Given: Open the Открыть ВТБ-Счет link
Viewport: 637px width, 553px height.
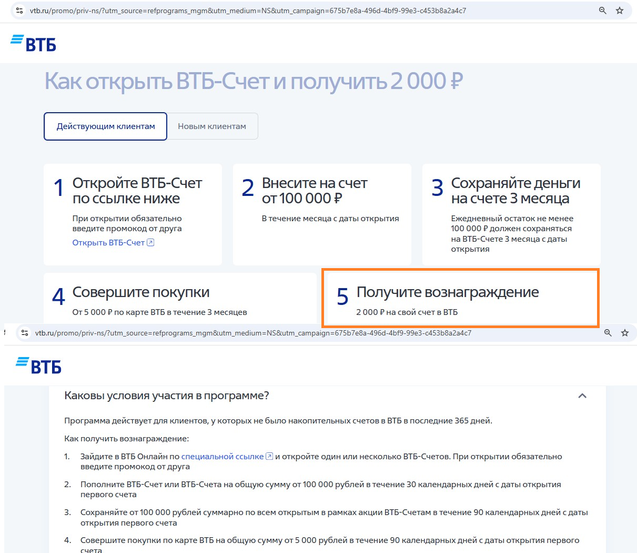Looking at the screenshot, I should [108, 243].
